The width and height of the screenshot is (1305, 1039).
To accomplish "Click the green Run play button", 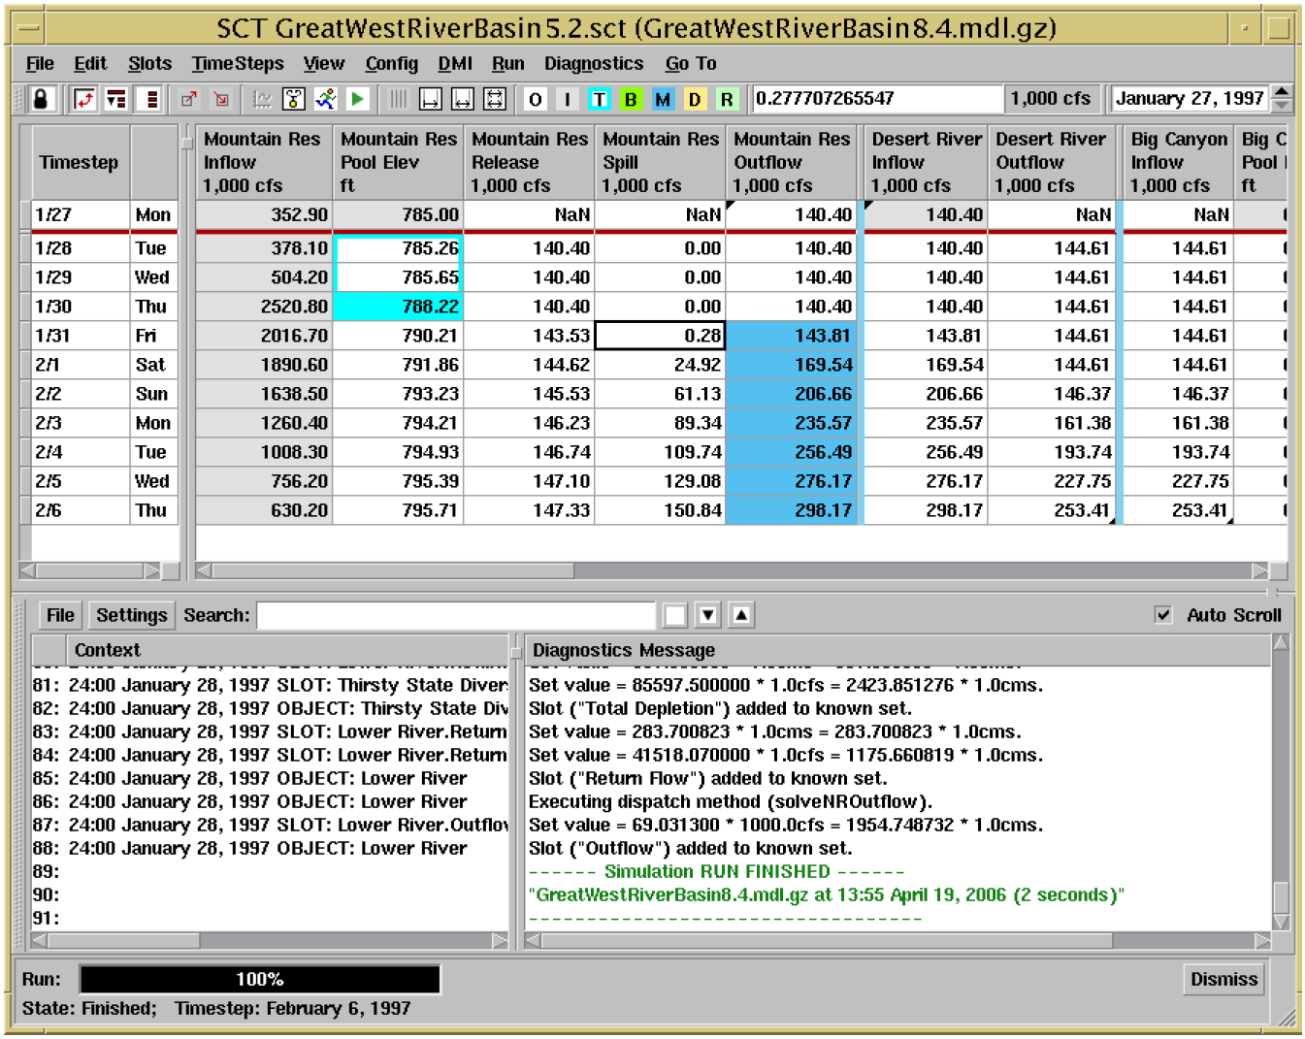I will pyautogui.click(x=358, y=99).
